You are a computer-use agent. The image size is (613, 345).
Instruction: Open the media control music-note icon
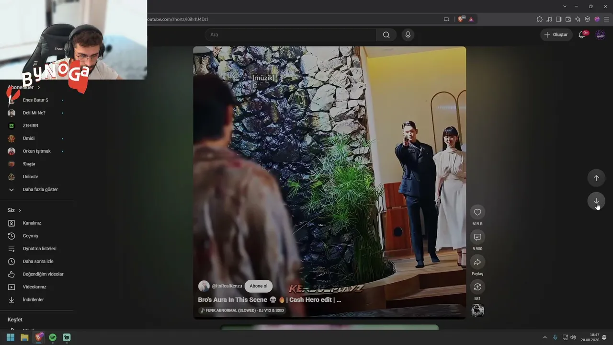[549, 19]
